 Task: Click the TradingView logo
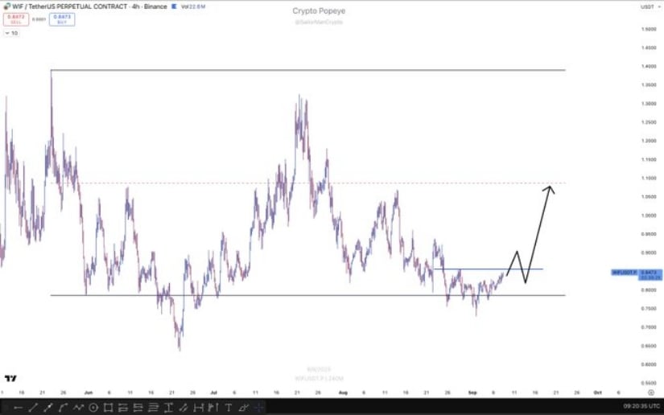pyautogui.click(x=10, y=379)
